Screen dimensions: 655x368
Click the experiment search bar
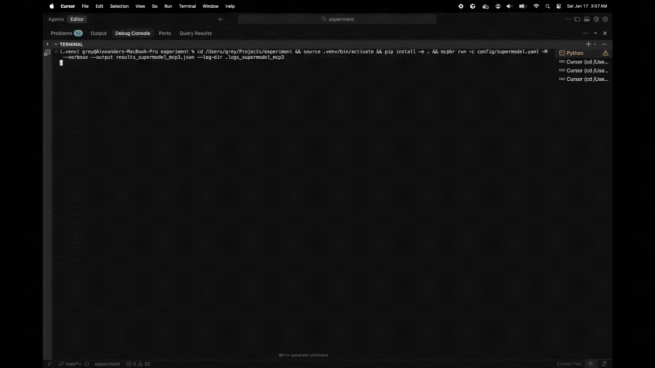pyautogui.click(x=337, y=19)
